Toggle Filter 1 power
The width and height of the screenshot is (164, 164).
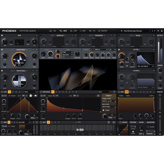[x=119, y=49]
